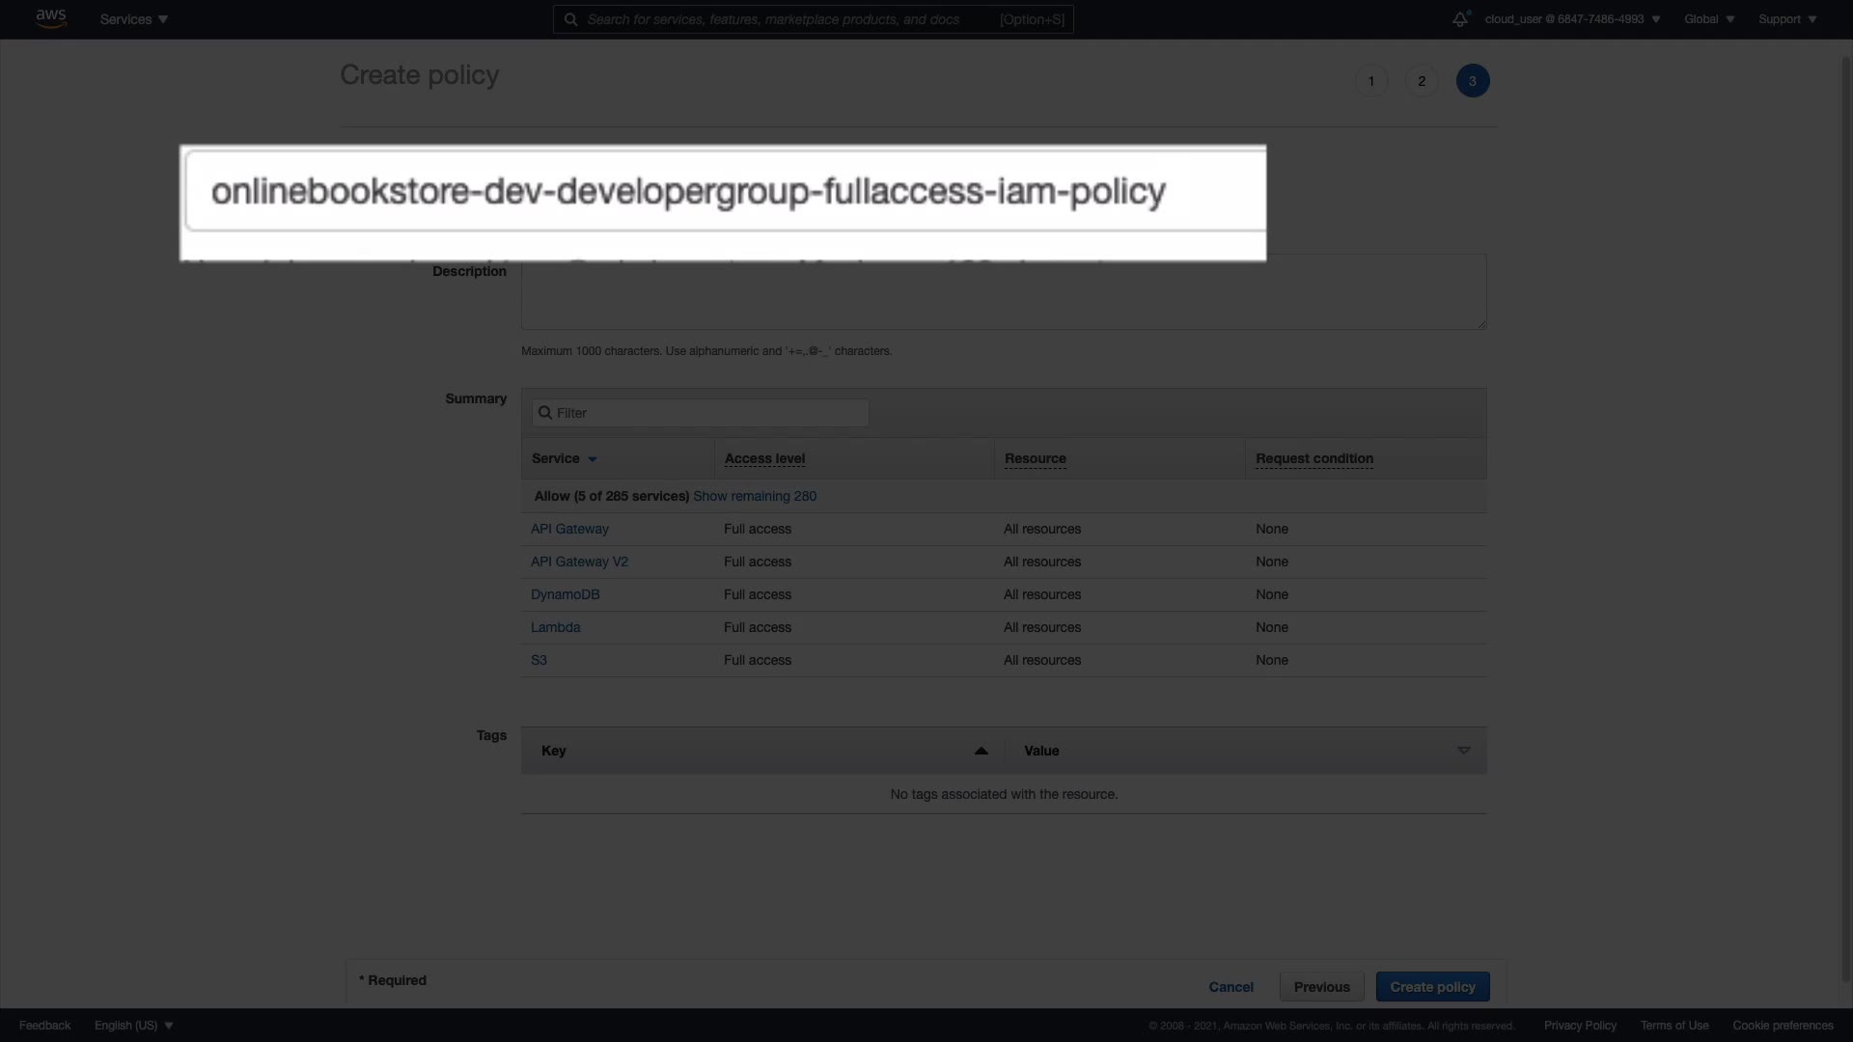1853x1042 pixels.
Task: Click the Create policy button
Action: [x=1432, y=987]
